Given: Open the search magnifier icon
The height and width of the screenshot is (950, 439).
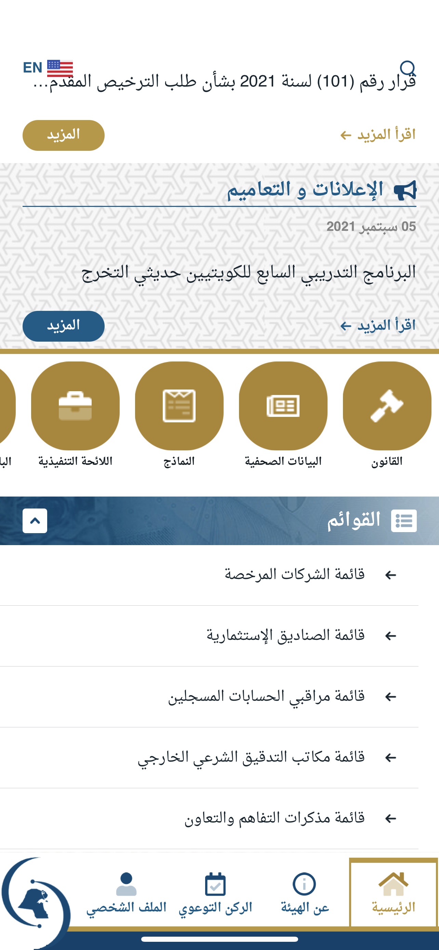Looking at the screenshot, I should coord(408,68).
